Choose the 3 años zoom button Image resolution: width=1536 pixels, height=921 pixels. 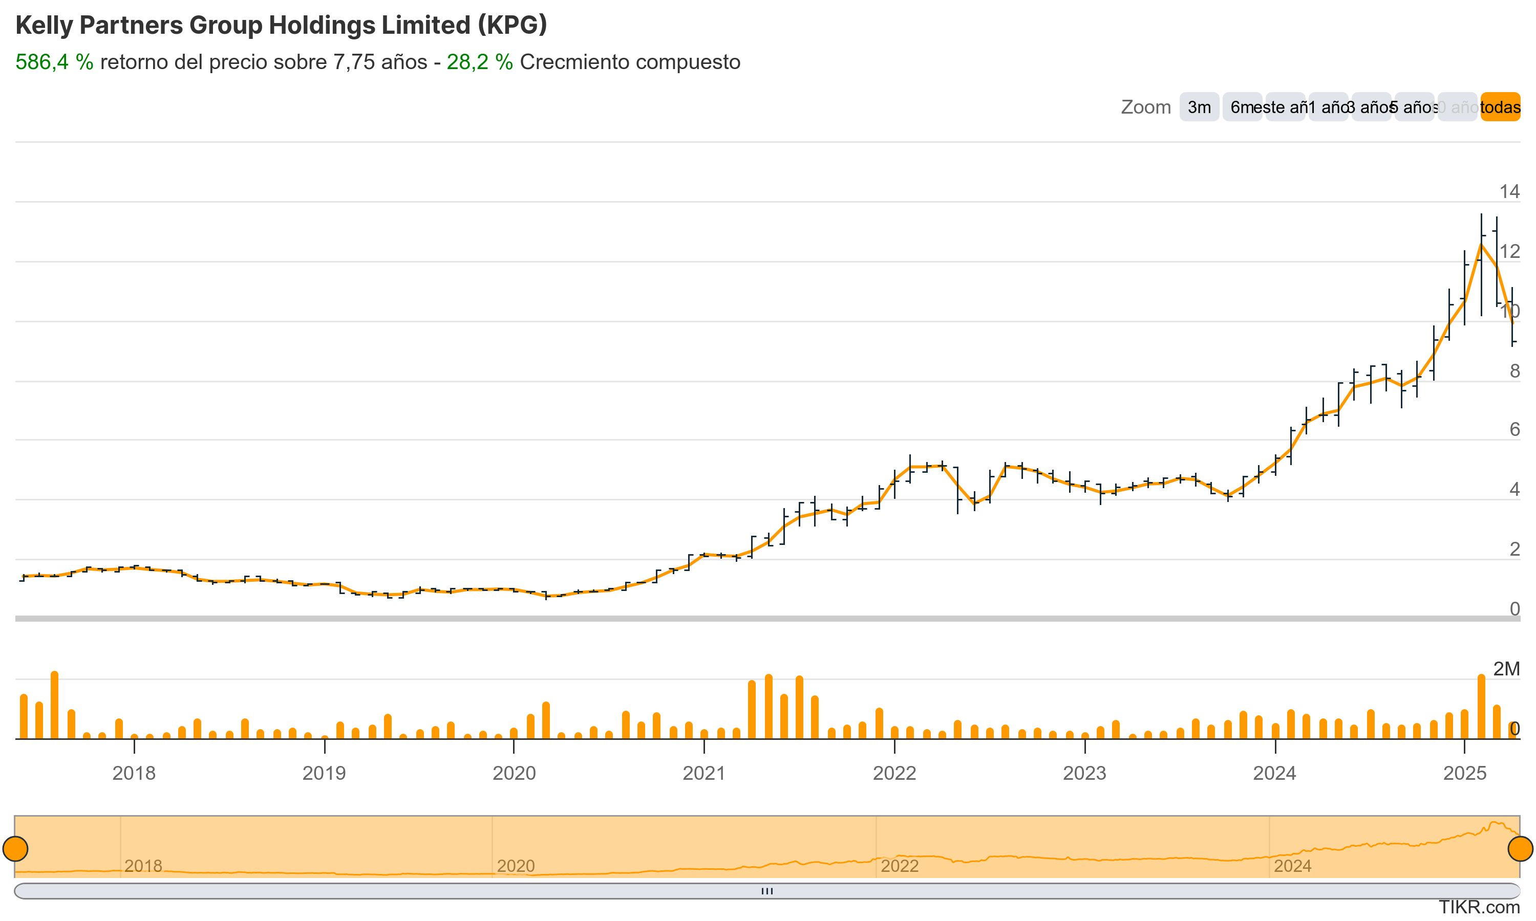point(1371,107)
